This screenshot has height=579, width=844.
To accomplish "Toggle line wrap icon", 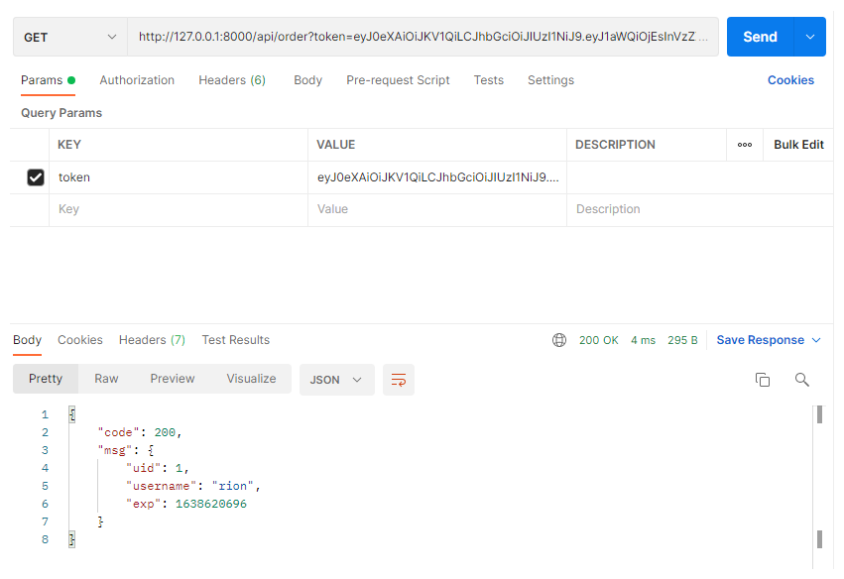I will pos(399,380).
